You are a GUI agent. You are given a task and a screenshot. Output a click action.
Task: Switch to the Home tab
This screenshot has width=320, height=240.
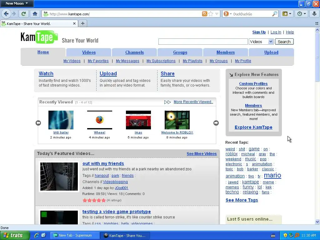[x=43, y=52]
